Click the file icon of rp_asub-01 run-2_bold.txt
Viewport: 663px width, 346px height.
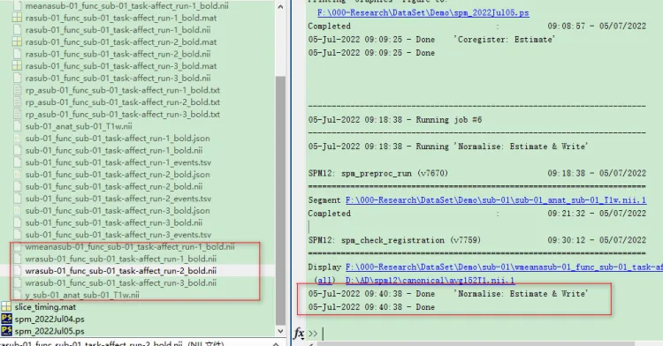[x=17, y=102]
